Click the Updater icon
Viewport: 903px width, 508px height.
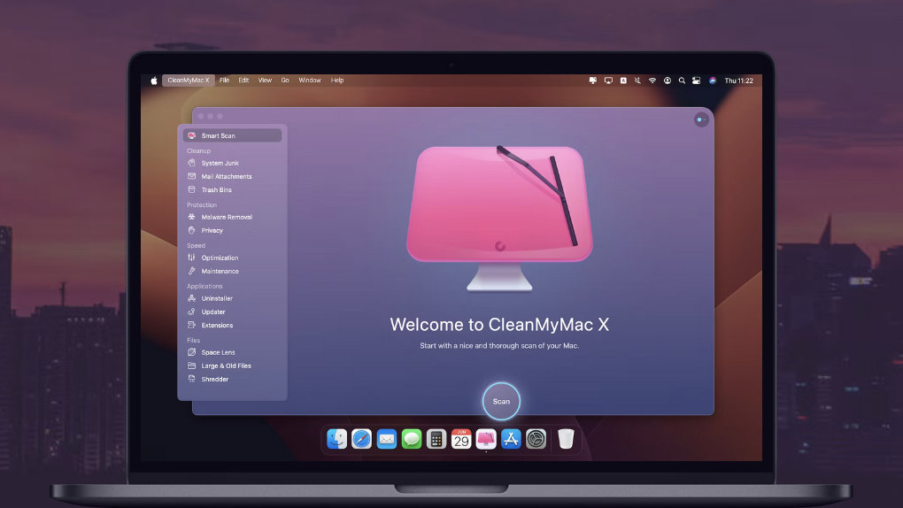click(x=192, y=312)
